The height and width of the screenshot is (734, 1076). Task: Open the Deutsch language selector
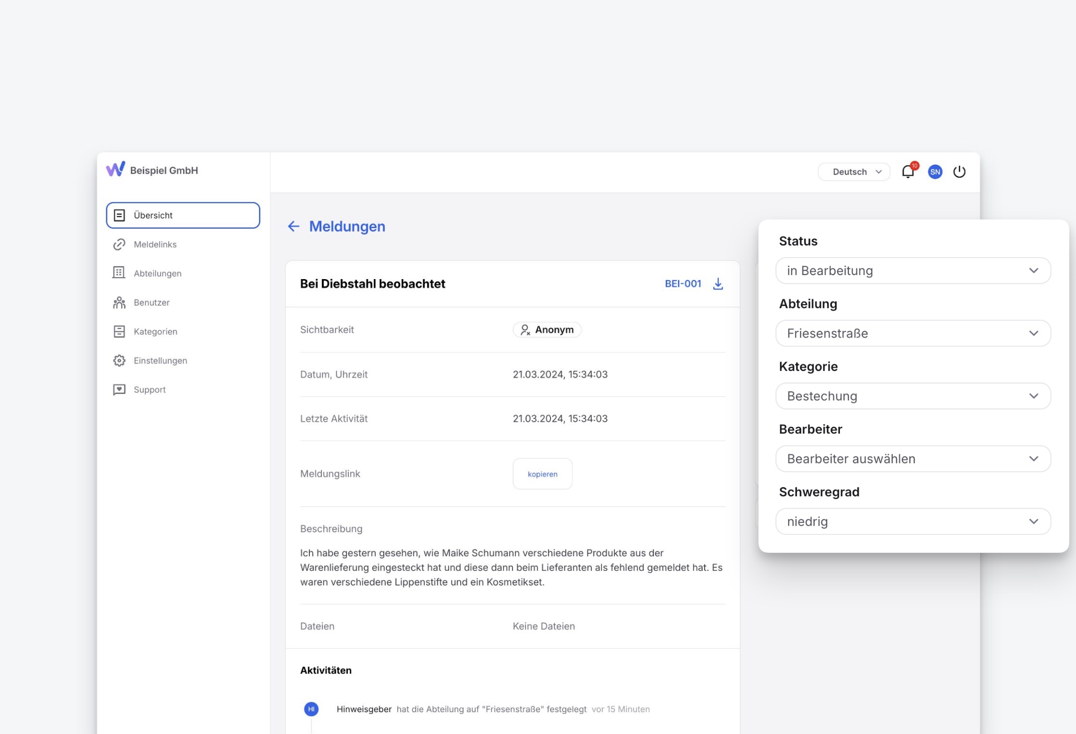click(x=854, y=172)
